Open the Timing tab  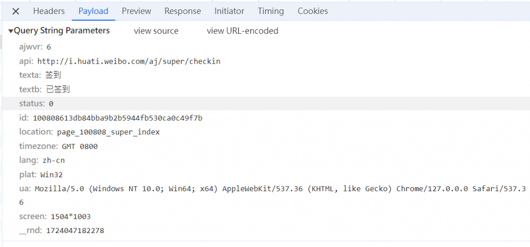click(x=271, y=11)
